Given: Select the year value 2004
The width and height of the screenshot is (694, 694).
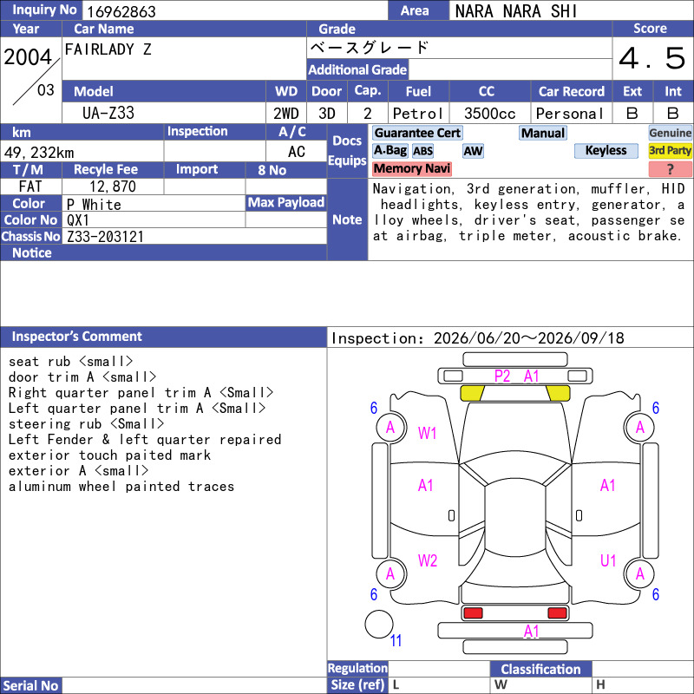Looking at the screenshot, I should tap(28, 57).
